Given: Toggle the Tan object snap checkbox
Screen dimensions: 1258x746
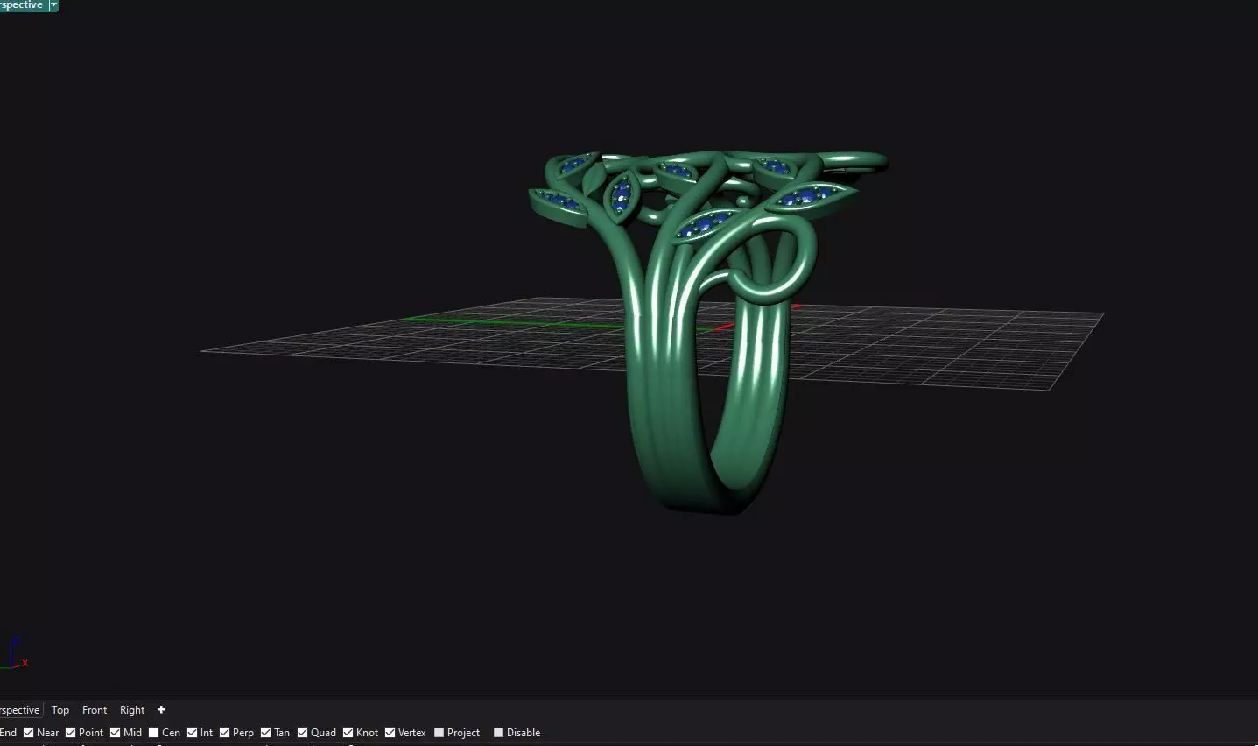Looking at the screenshot, I should 266,733.
